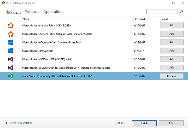Add Azure SDK for .NET (VS 2015) - 3.0.1
The height and width of the screenshot is (128, 188).
click(x=172, y=59)
